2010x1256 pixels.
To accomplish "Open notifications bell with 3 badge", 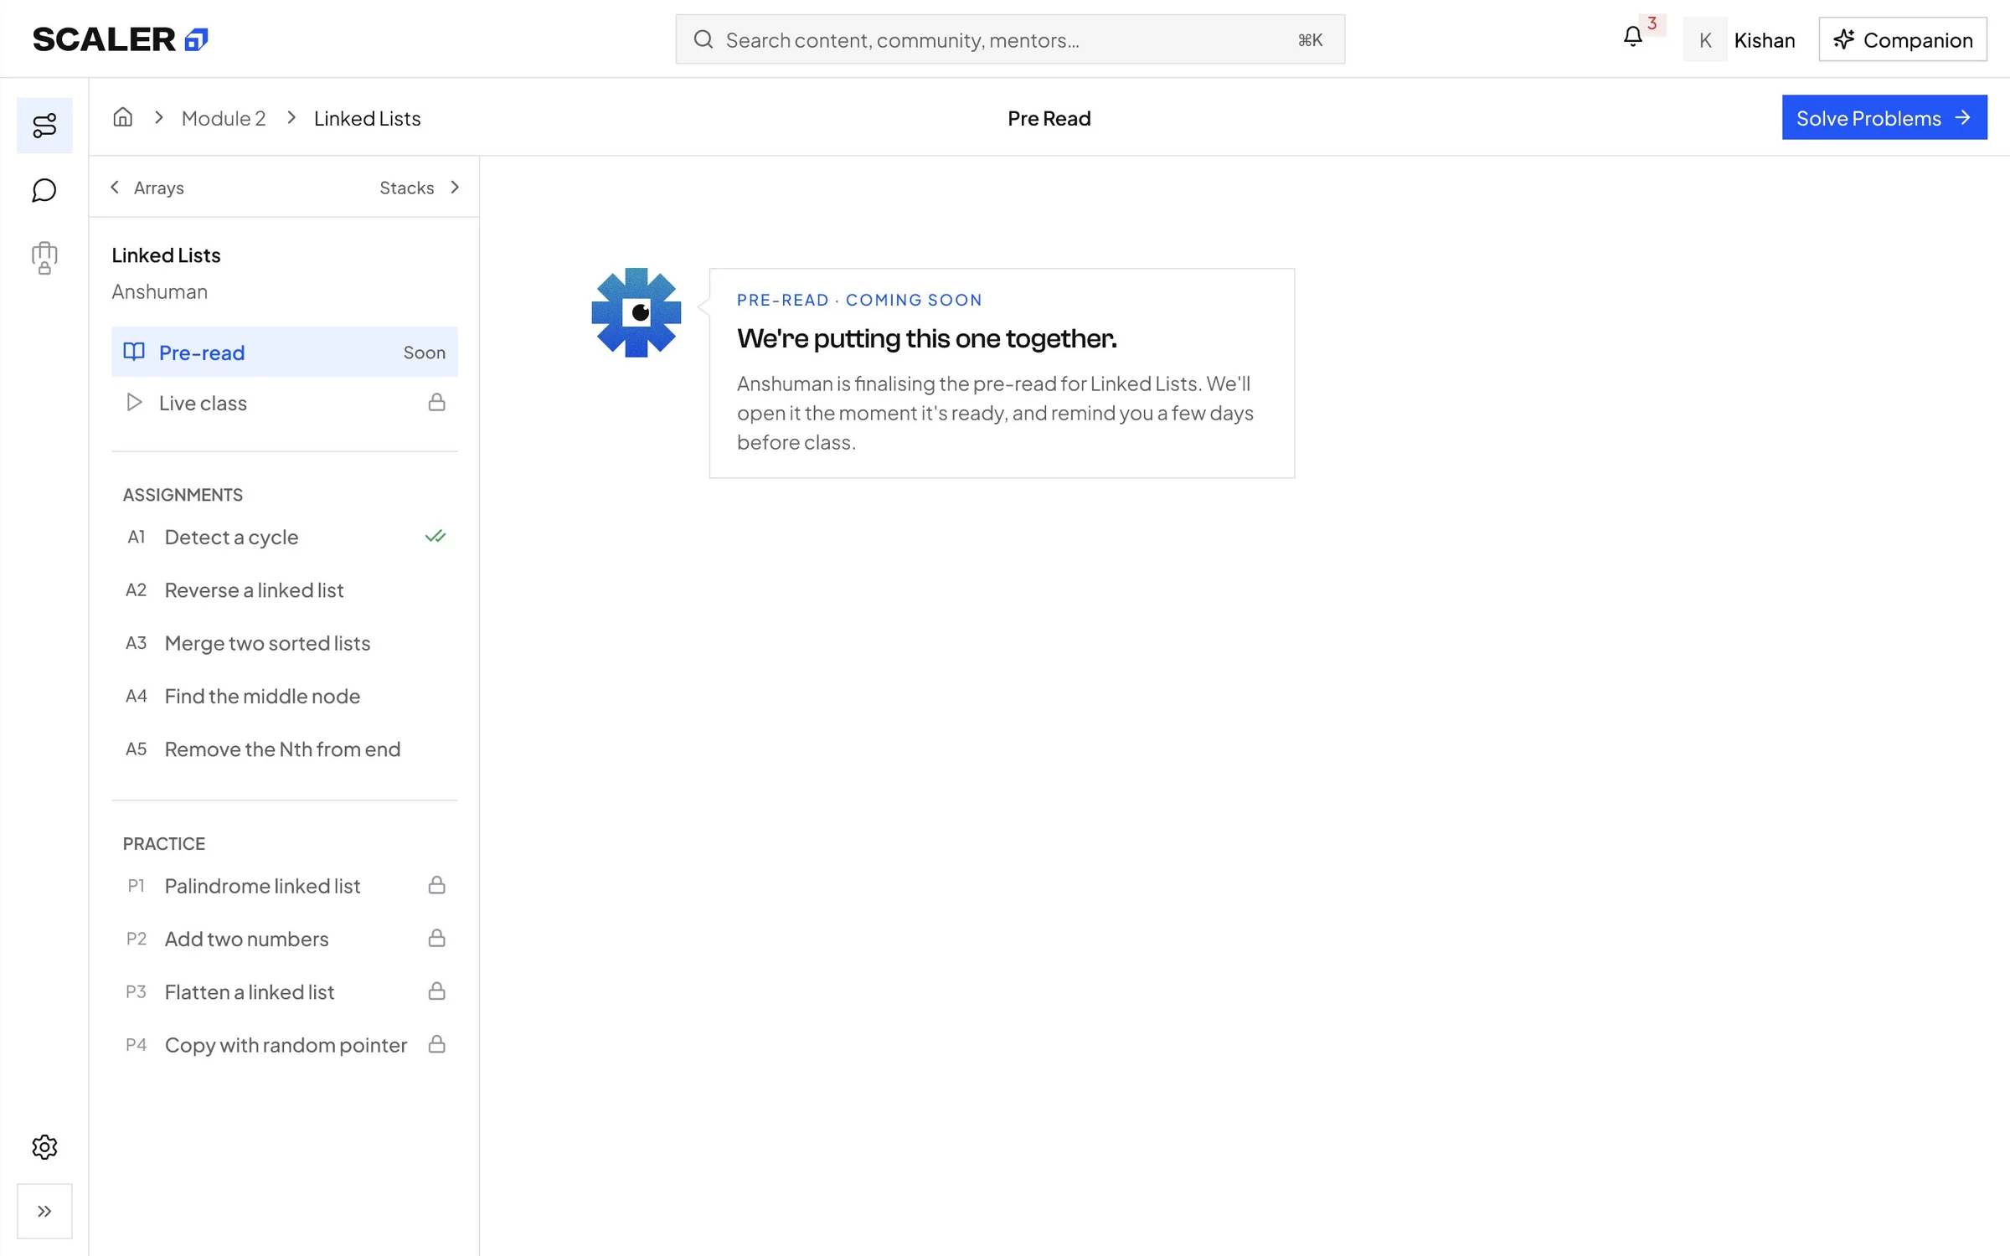I will [1633, 37].
